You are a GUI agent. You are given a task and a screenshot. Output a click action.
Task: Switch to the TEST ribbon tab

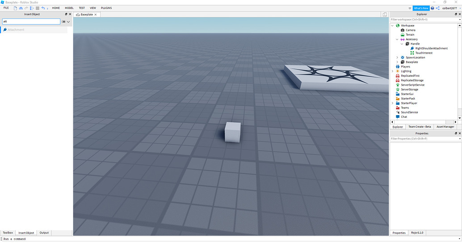coord(82,8)
